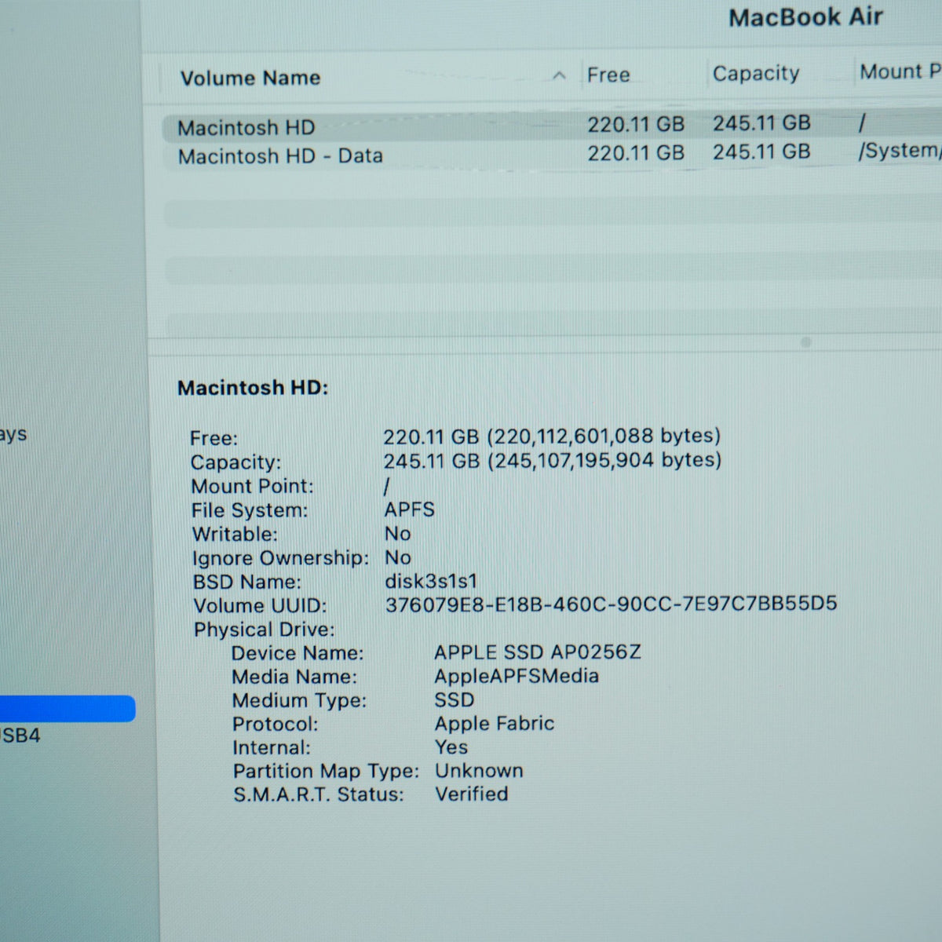The height and width of the screenshot is (942, 942).
Task: Click the Volume UUID value
Action: pos(611,604)
